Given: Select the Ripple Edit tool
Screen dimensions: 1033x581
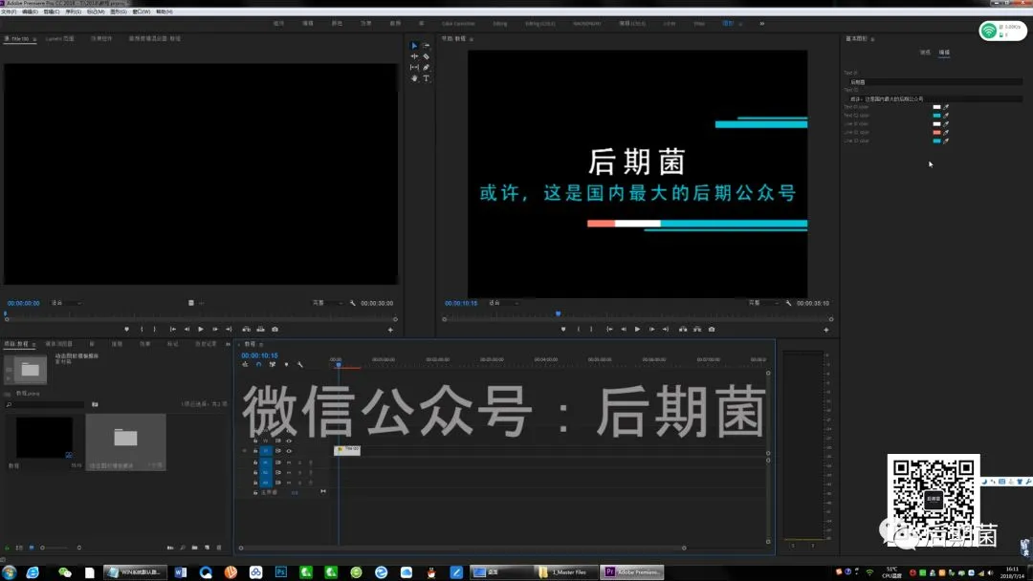Looking at the screenshot, I should coord(414,56).
